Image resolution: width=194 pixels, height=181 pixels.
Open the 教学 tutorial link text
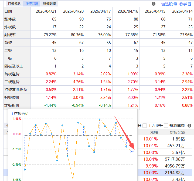(183, 4)
